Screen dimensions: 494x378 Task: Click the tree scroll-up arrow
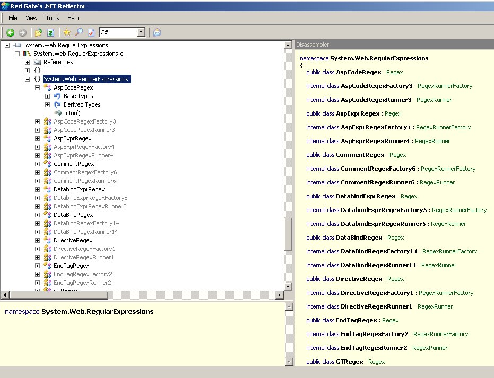[x=288, y=45]
